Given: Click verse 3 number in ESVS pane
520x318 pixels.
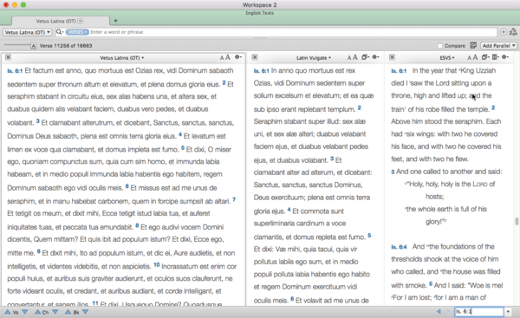Looking at the screenshot, I should 393,172.
